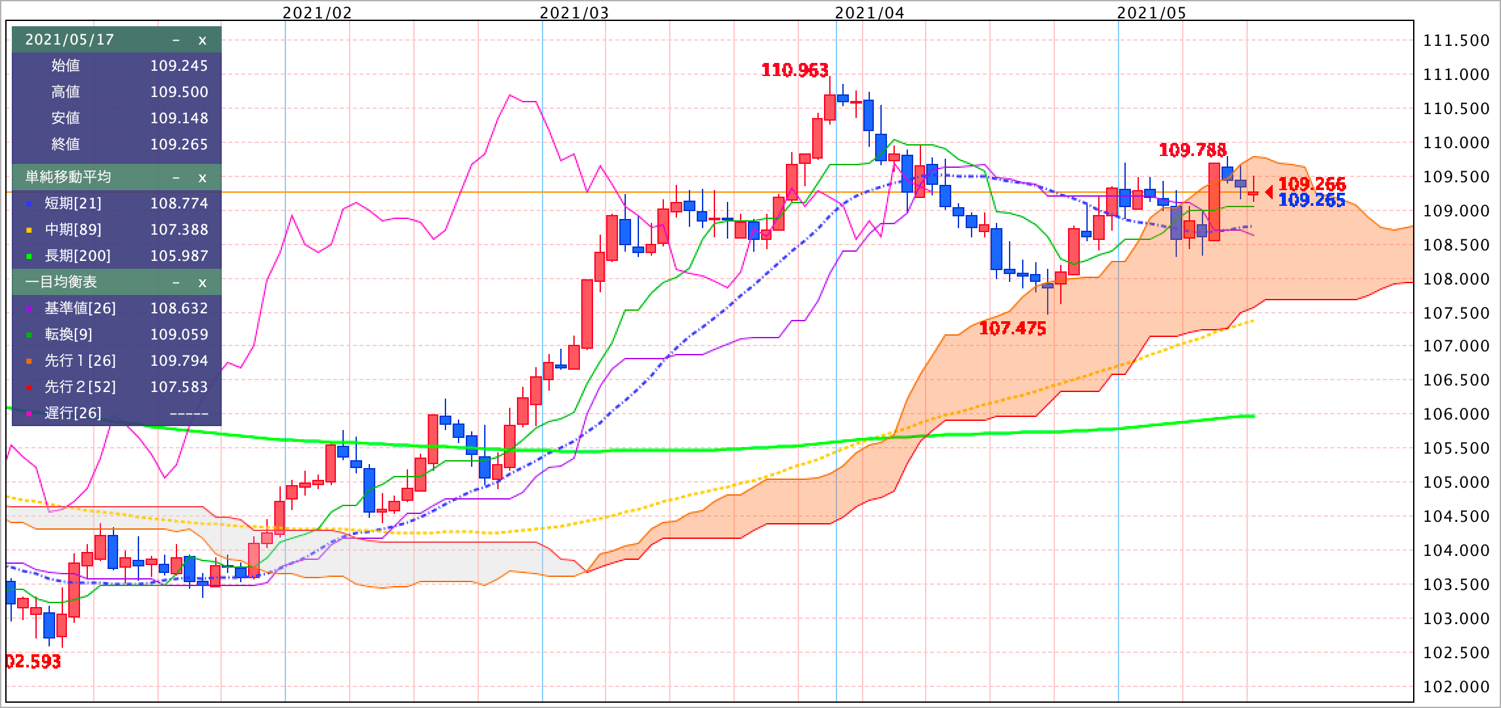Click the 遅行[26] magenta color marker
Screen dimensions: 1501x708
coord(28,414)
